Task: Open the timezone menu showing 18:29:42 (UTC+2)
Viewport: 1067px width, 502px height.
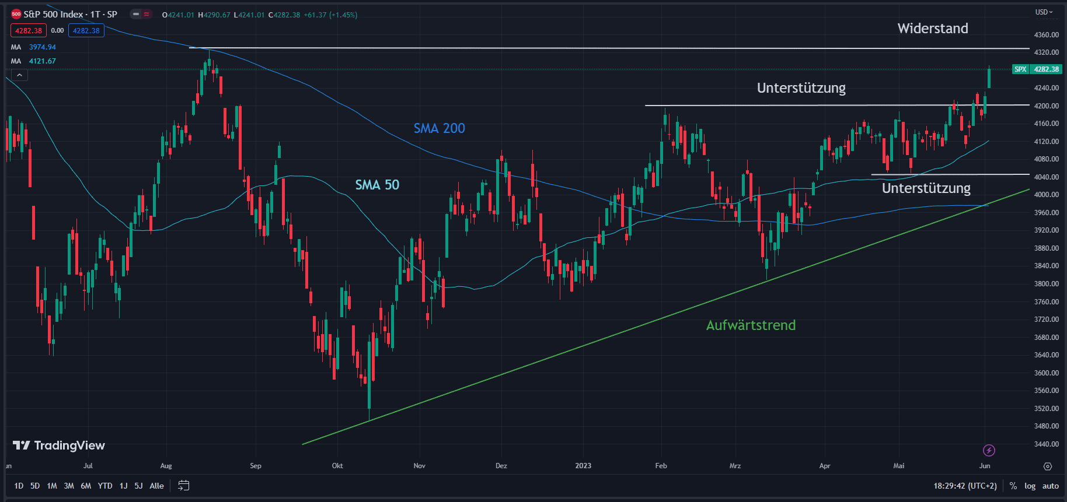Action: tap(965, 486)
